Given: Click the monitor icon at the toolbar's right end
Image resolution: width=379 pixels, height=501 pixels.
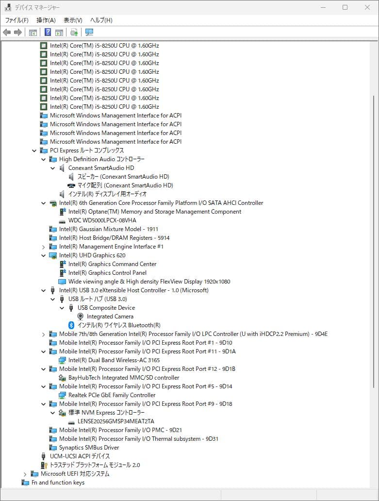Looking at the screenshot, I should (89, 33).
